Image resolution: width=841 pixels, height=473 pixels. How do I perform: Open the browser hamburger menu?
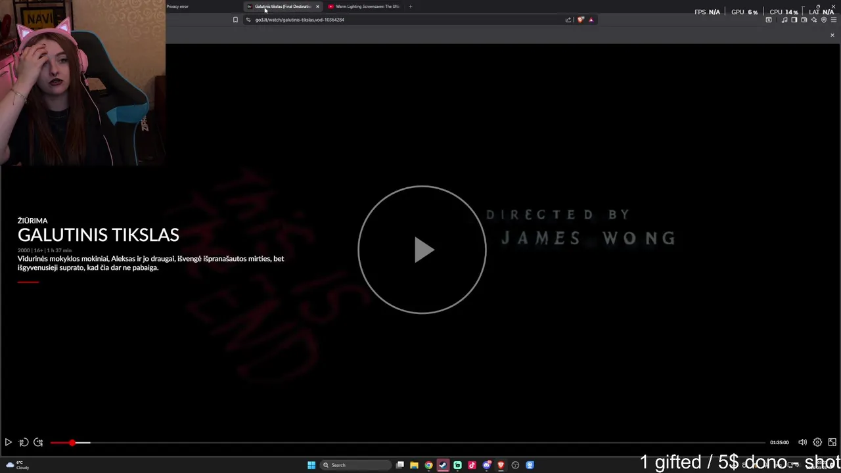(x=834, y=20)
